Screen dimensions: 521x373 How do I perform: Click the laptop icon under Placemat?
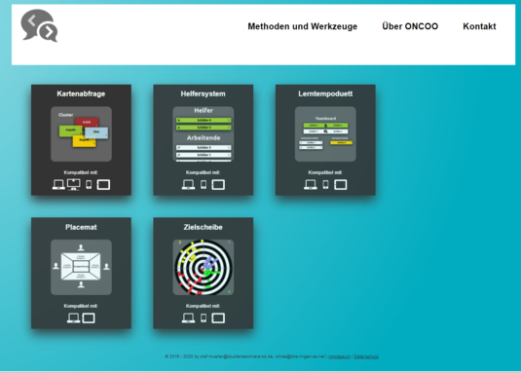[73, 317]
